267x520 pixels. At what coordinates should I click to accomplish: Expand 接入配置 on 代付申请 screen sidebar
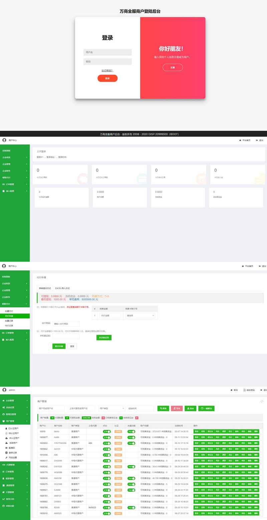[15, 340]
